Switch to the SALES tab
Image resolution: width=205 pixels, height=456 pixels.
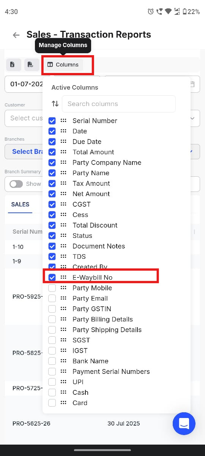pos(20,204)
